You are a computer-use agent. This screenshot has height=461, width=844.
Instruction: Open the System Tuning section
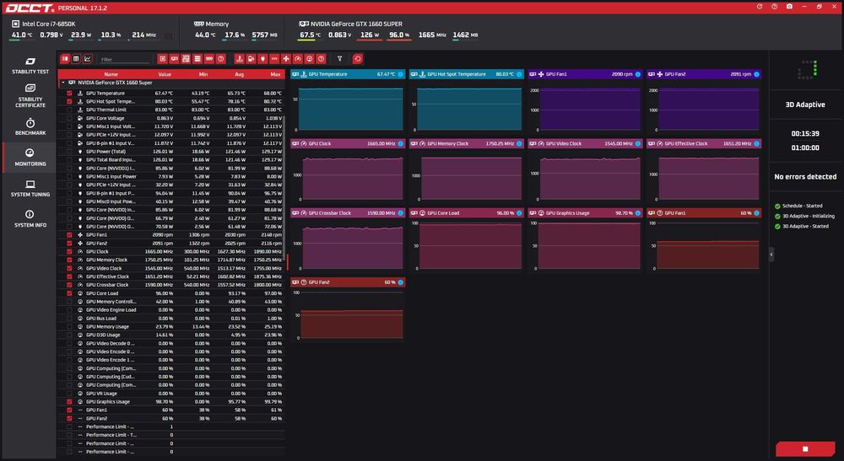pyautogui.click(x=30, y=188)
